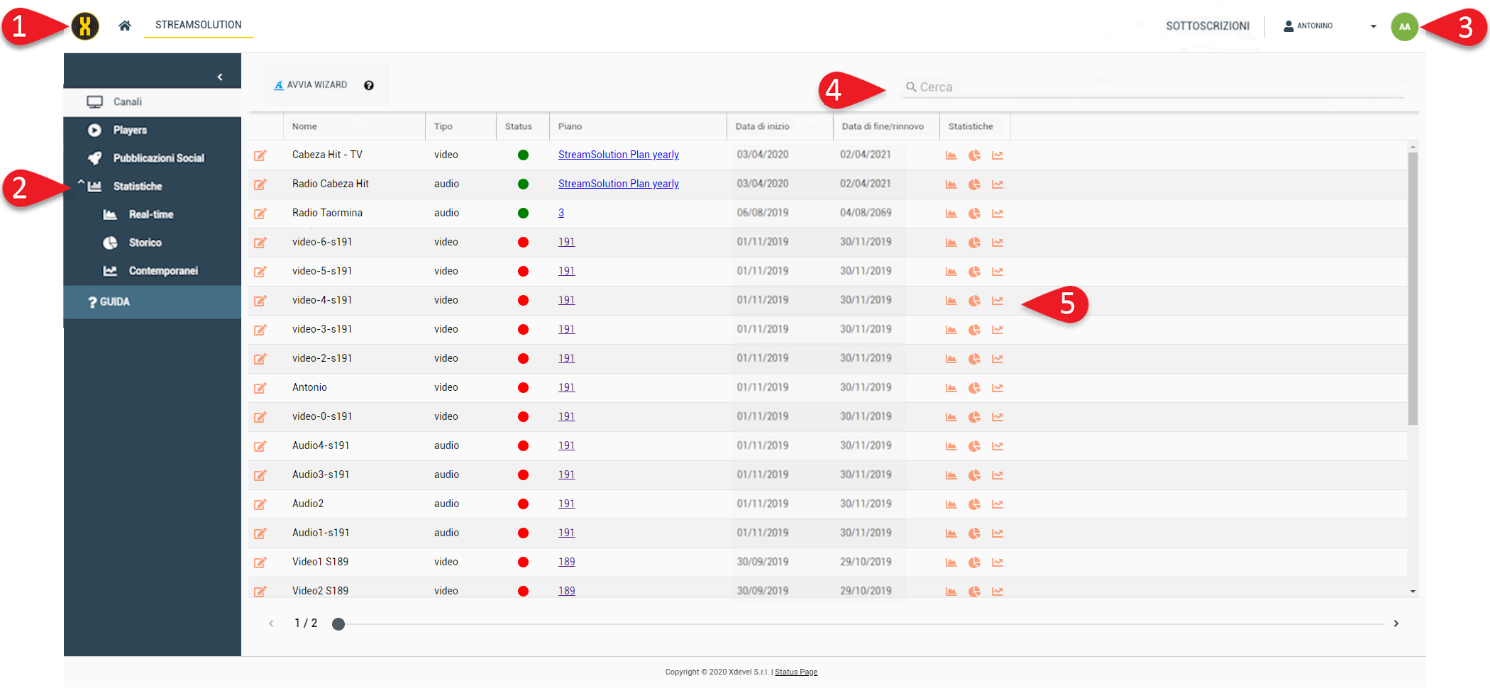Open line chart for video-4-s191
This screenshot has height=688, width=1490.
coord(998,301)
